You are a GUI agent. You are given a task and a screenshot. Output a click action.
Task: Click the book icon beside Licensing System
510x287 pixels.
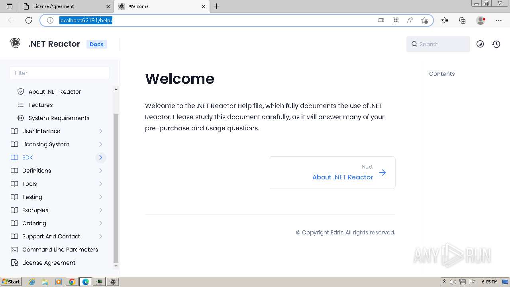[14, 144]
